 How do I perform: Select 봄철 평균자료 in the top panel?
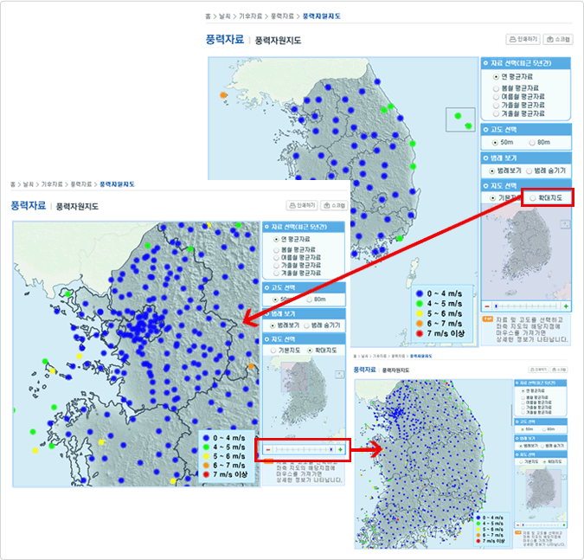tap(497, 87)
